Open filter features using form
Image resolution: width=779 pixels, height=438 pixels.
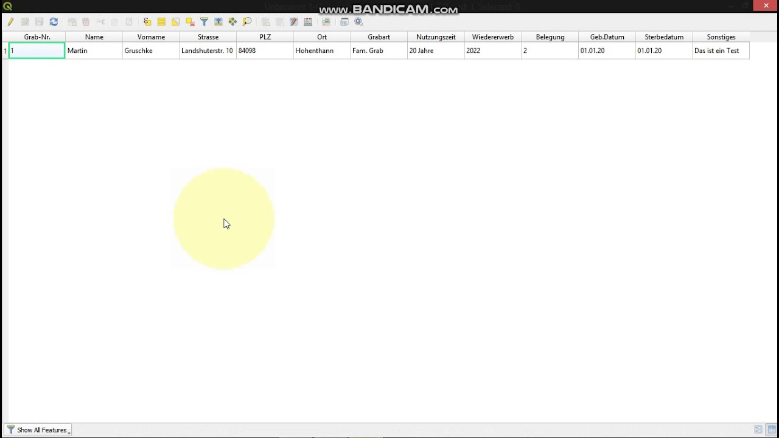[x=204, y=22]
